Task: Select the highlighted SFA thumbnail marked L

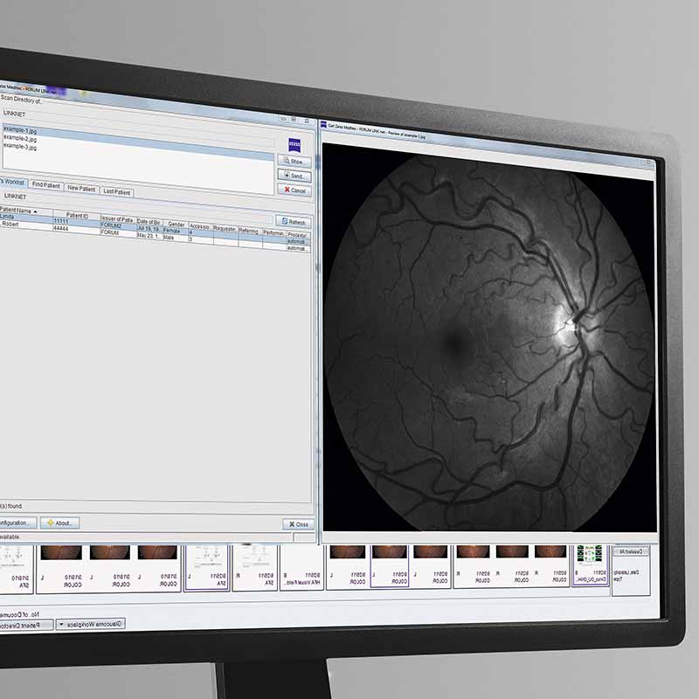Action: 207,568
